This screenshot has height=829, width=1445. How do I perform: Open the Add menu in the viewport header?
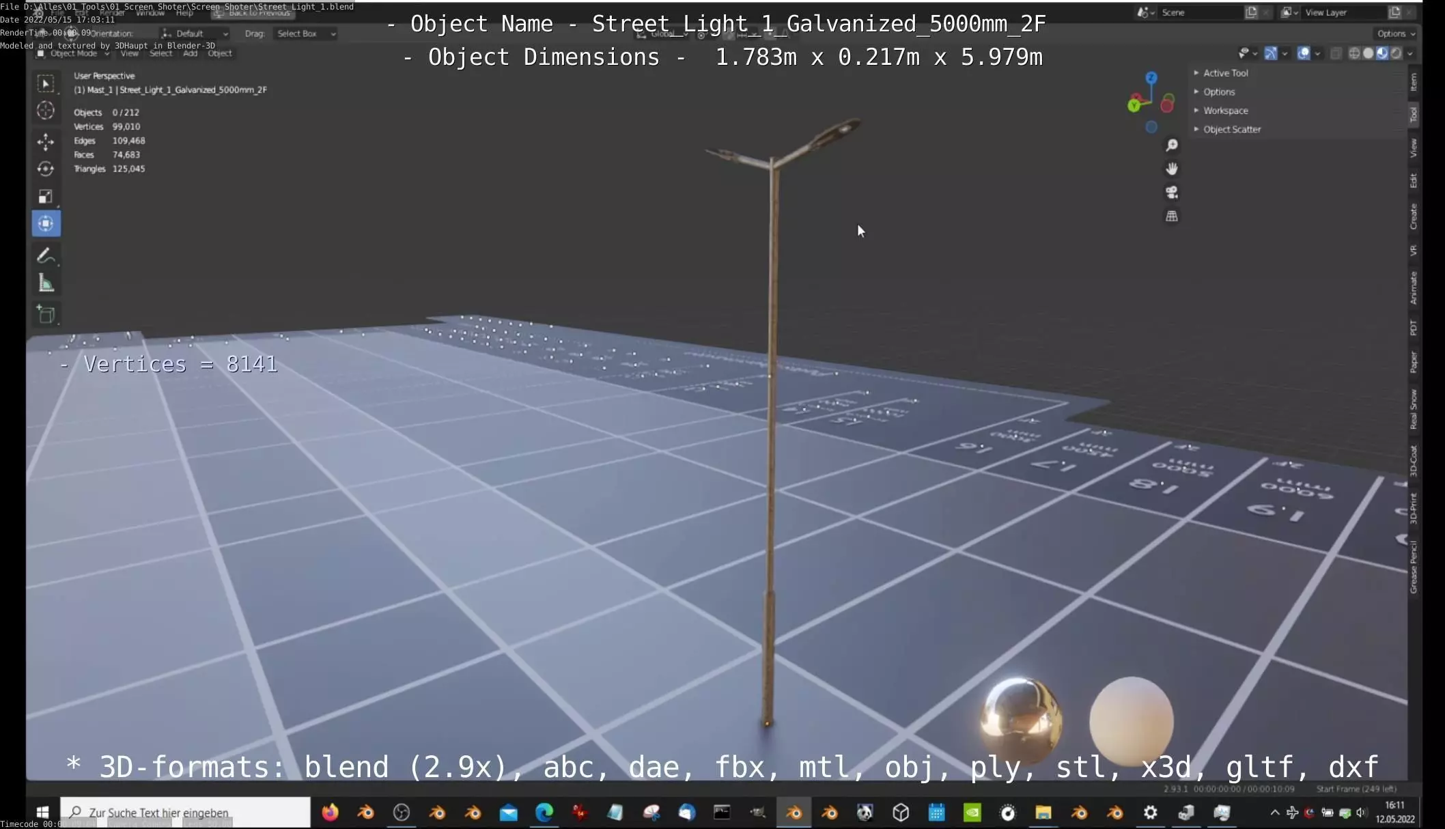pos(190,53)
